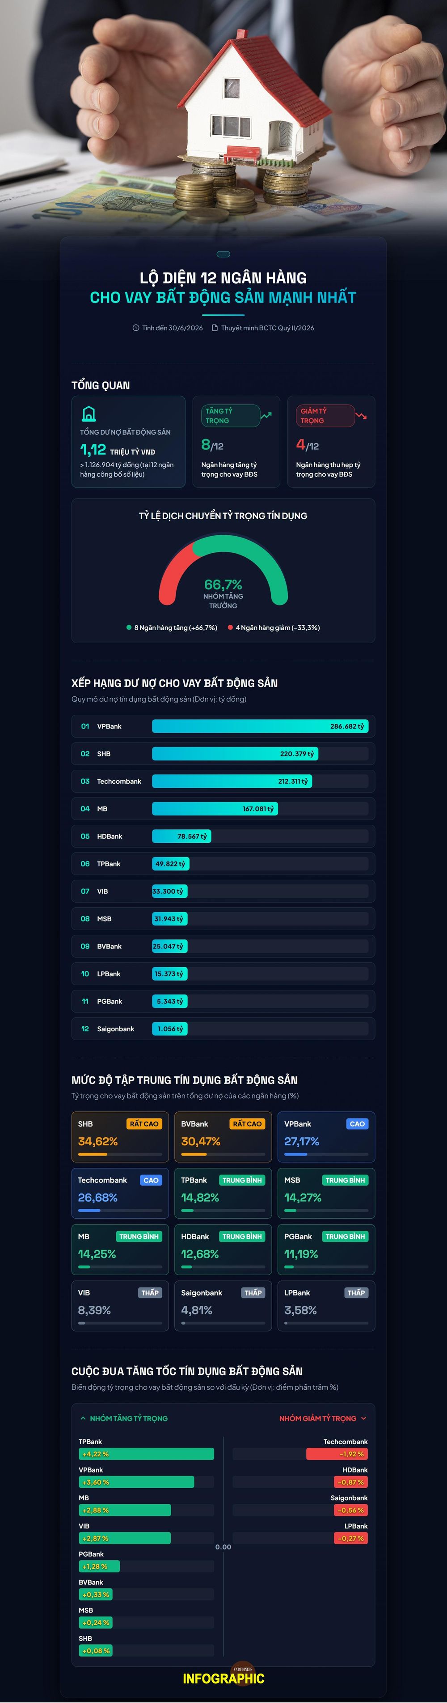This screenshot has width=447, height=1703.
Task: Click the red downward trend arrow icon
Action: (x=360, y=416)
